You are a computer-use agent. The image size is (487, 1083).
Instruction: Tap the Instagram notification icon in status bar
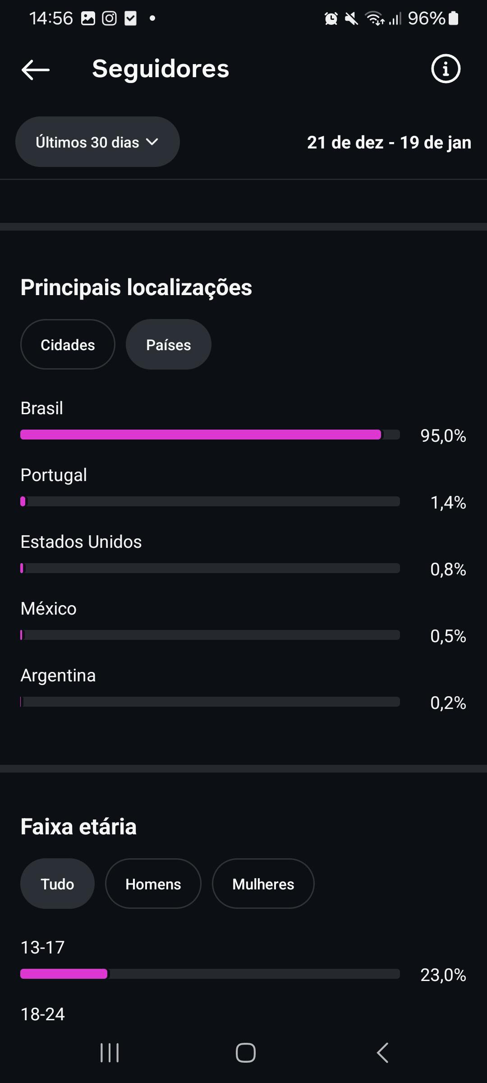coord(109,19)
